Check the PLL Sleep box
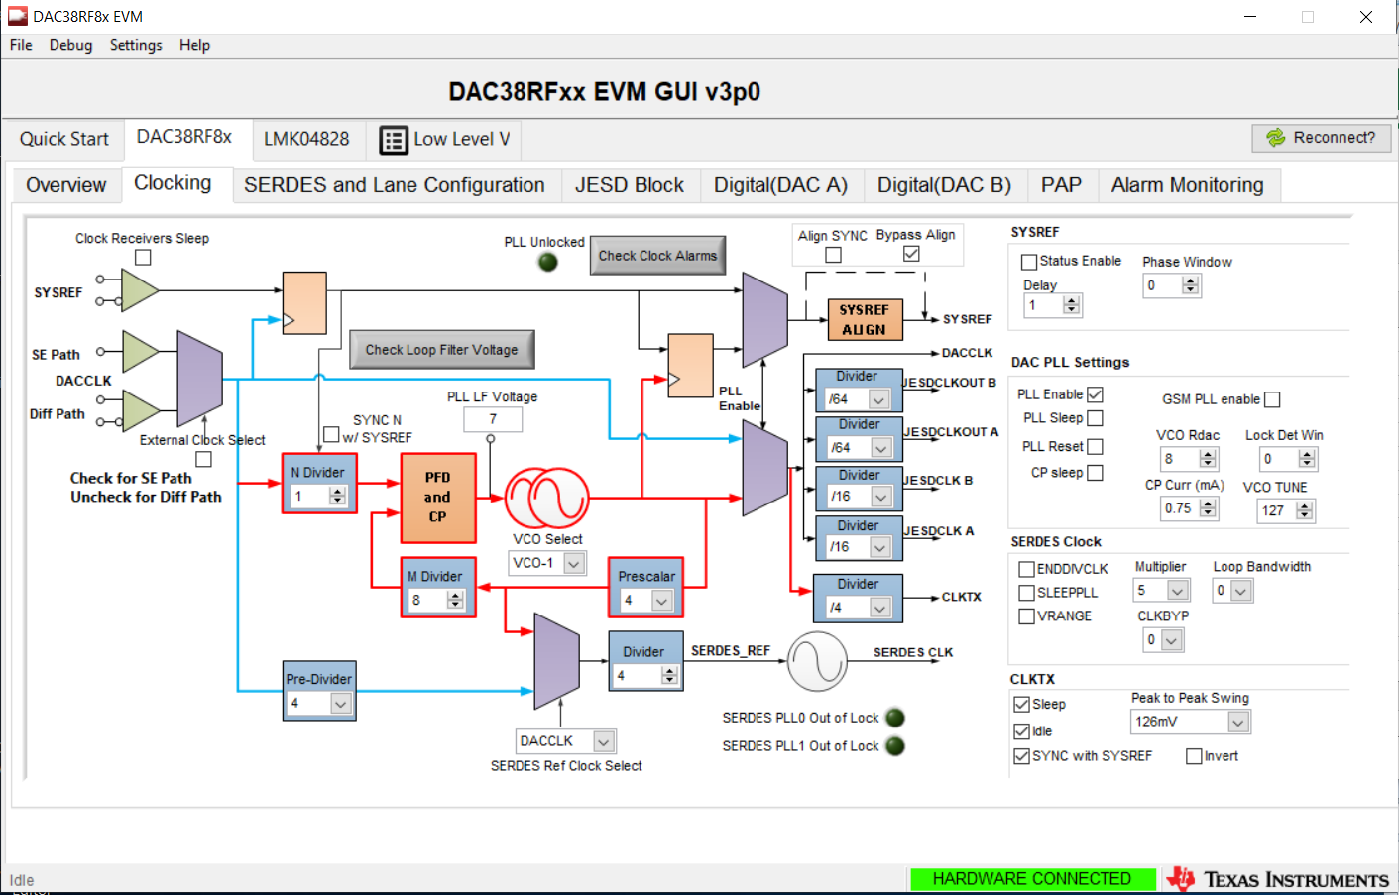 pyautogui.click(x=1095, y=418)
